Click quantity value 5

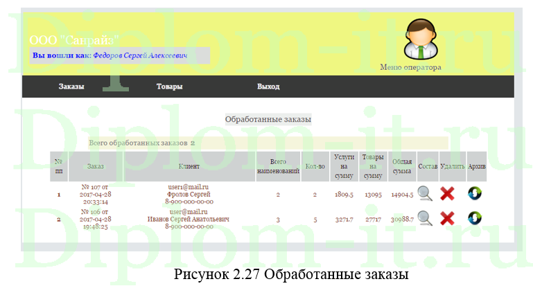coord(315,220)
